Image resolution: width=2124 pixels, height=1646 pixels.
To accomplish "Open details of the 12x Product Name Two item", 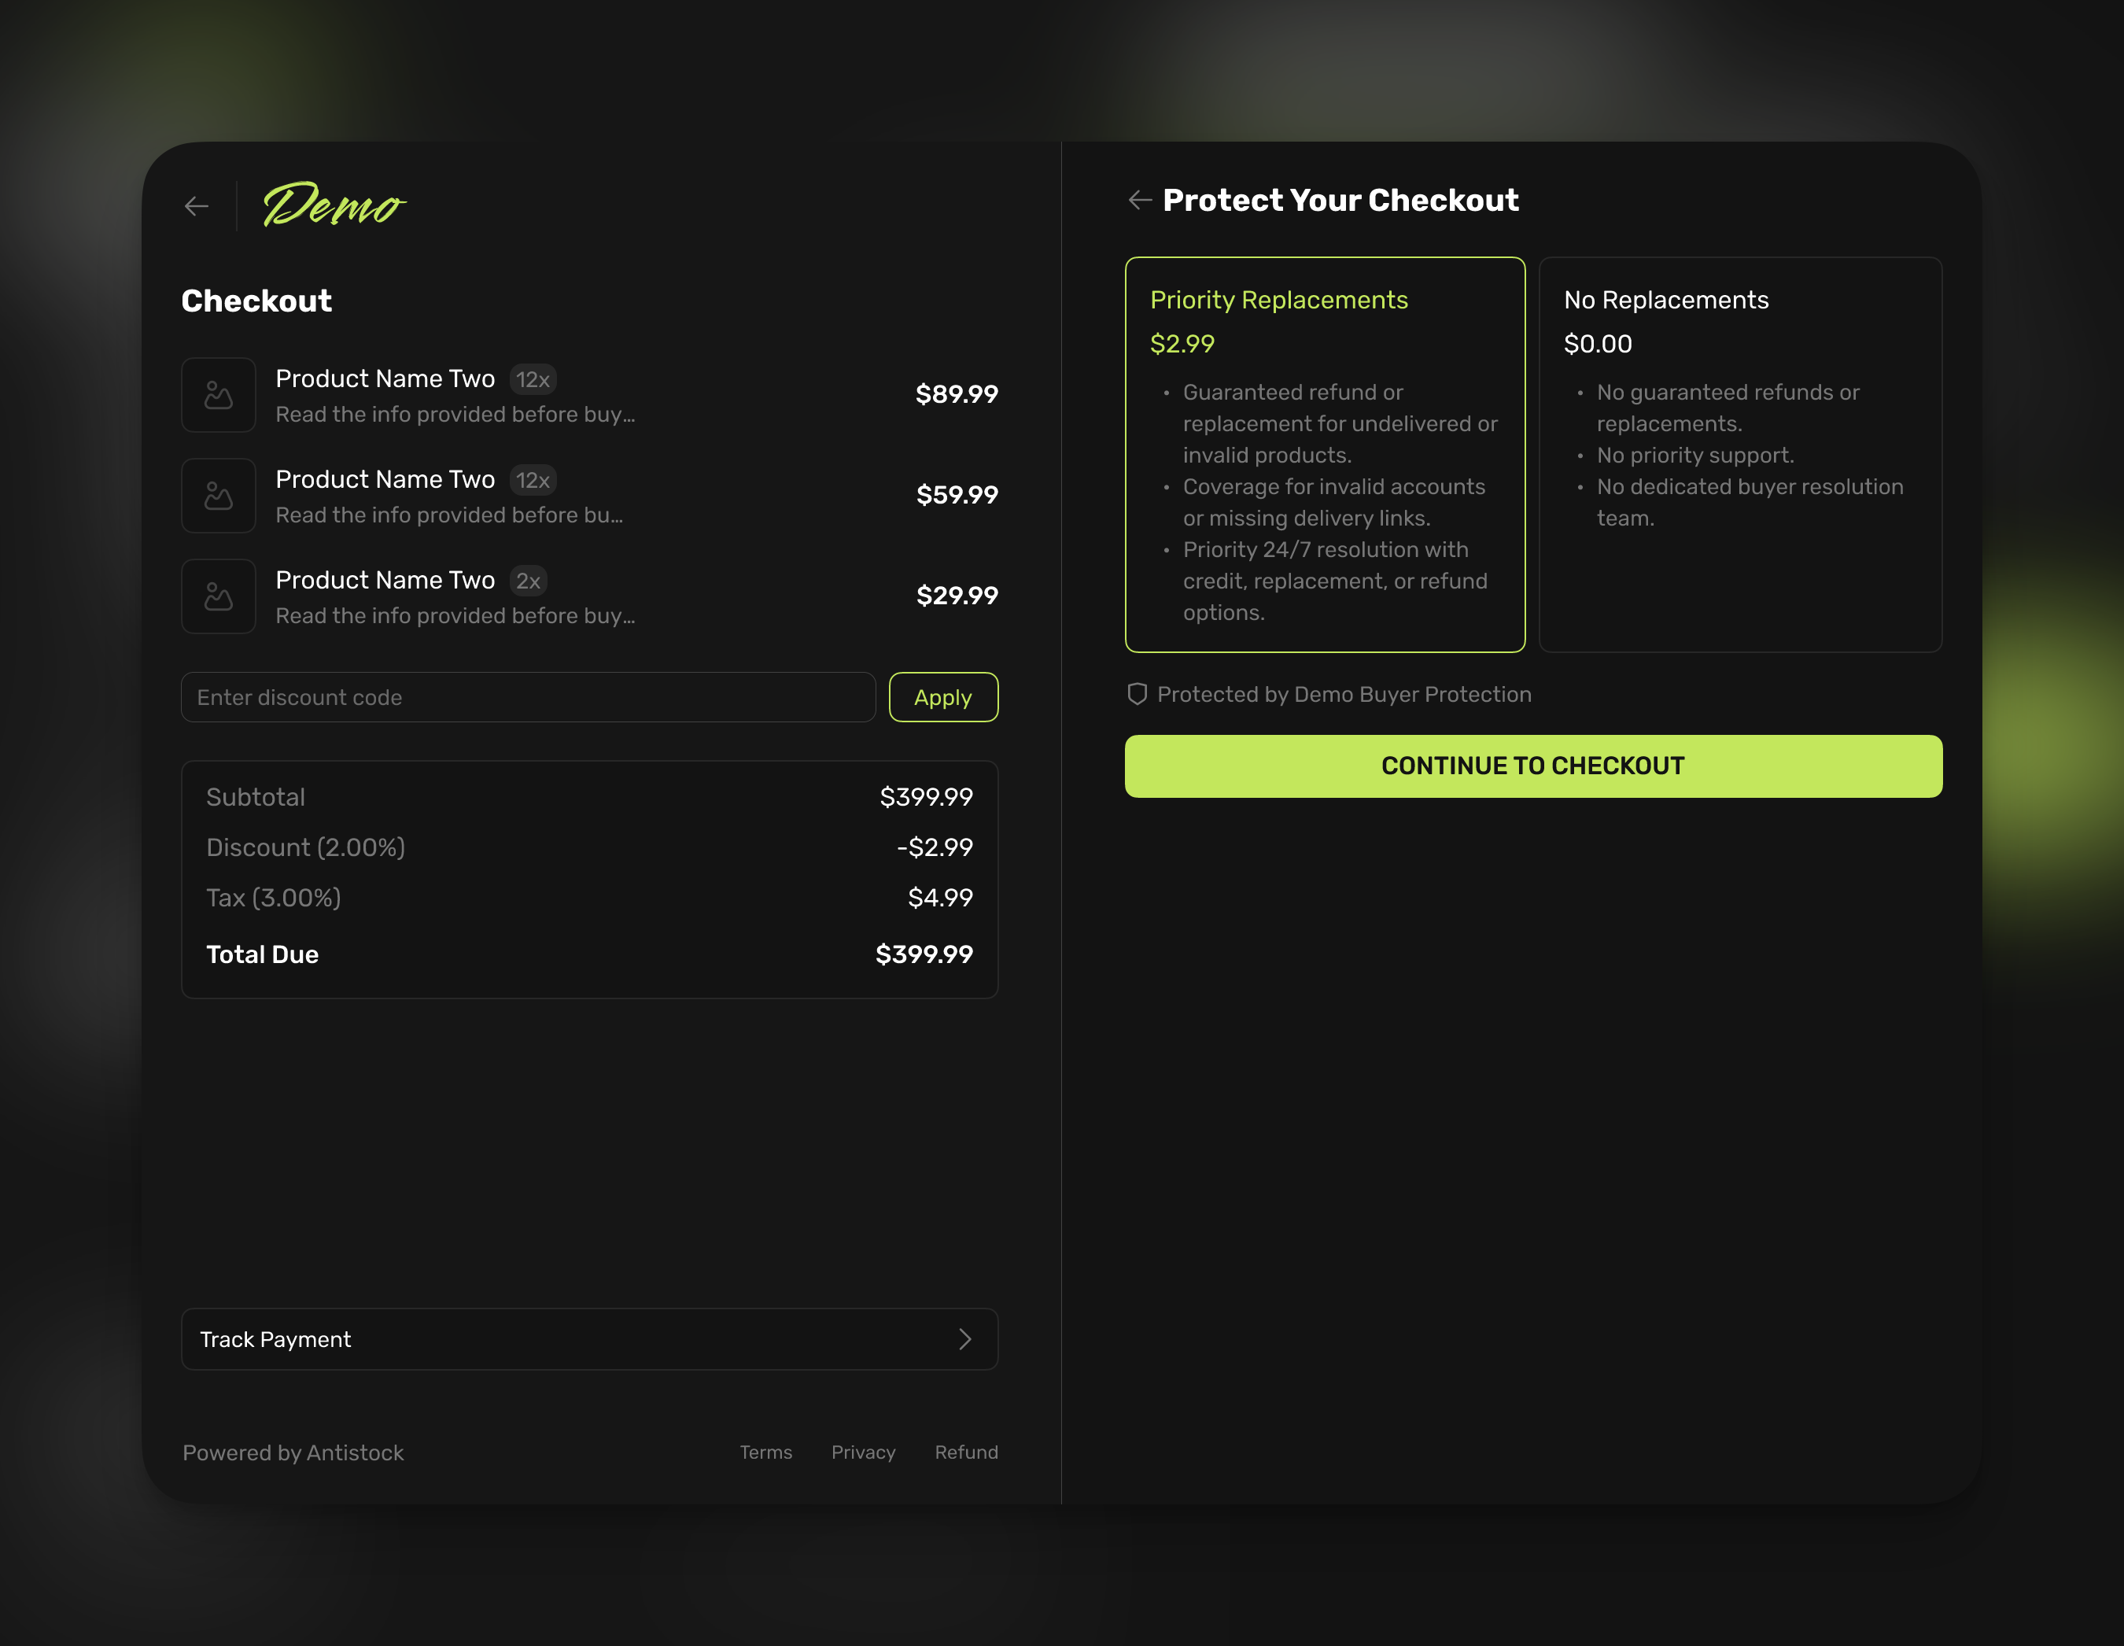I will click(455, 394).
